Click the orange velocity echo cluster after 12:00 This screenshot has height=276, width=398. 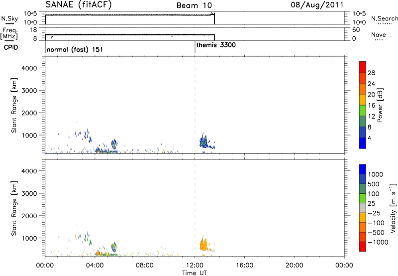(204, 245)
